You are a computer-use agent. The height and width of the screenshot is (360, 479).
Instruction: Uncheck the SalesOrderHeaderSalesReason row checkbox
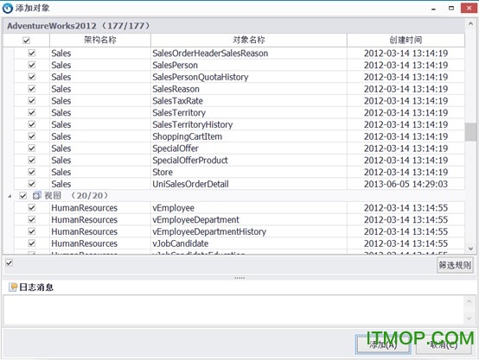tap(32, 53)
